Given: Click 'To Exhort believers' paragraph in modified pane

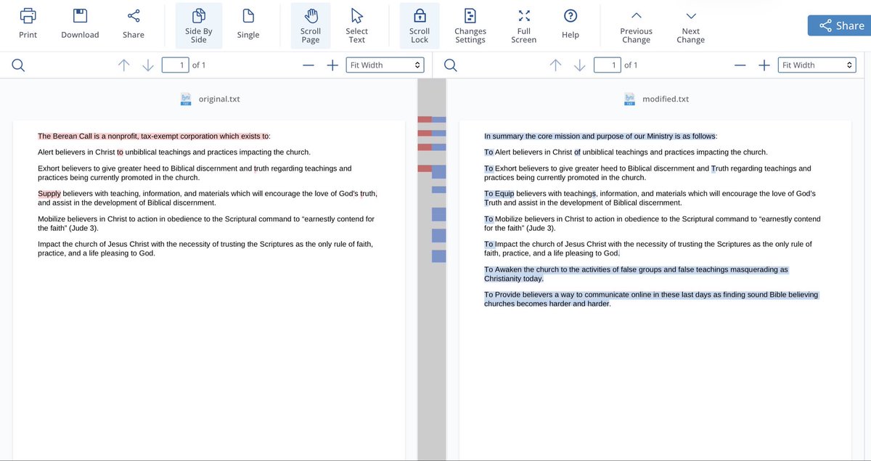Looking at the screenshot, I should click(x=647, y=173).
